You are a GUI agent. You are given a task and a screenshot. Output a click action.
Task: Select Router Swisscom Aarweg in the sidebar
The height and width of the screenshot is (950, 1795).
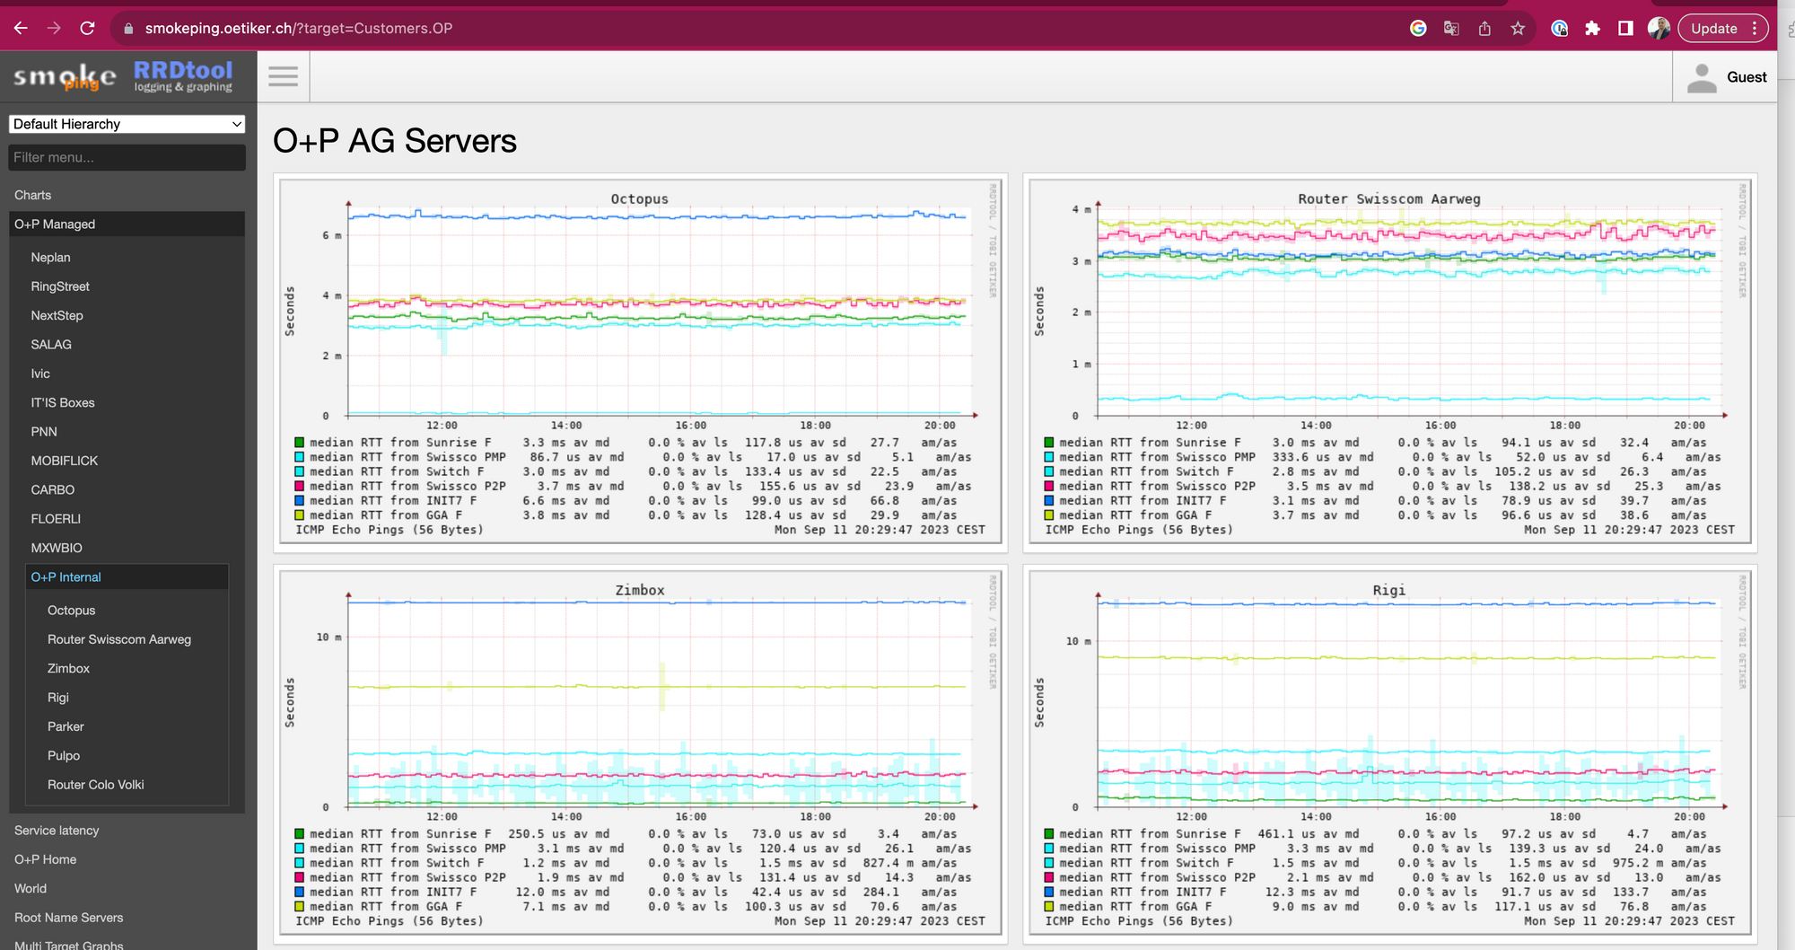118,639
